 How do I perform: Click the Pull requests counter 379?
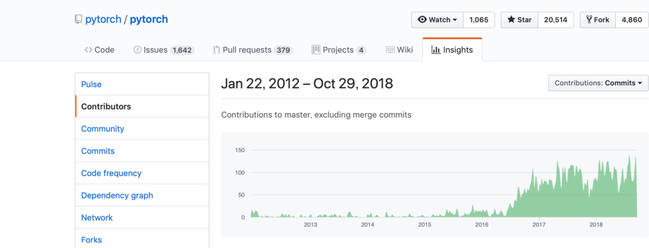(283, 51)
